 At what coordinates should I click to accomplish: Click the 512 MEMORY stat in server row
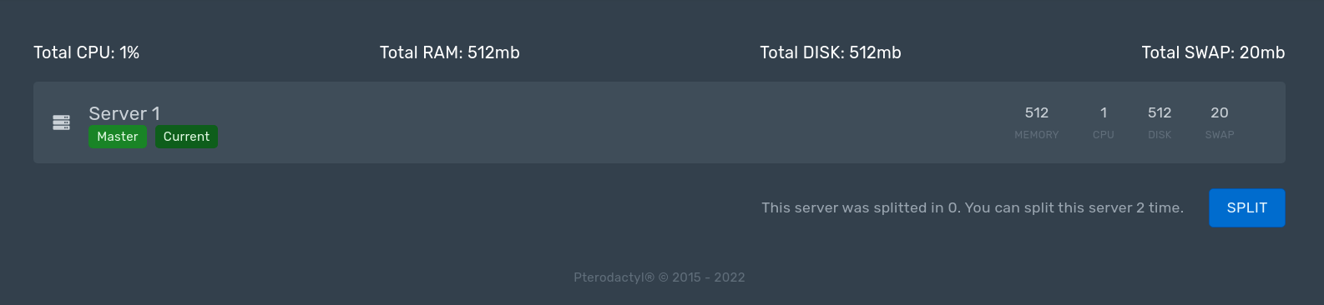pyautogui.click(x=1037, y=122)
